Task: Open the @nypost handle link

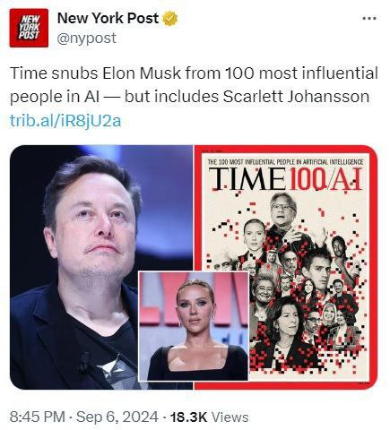Action: pyautogui.click(x=87, y=39)
